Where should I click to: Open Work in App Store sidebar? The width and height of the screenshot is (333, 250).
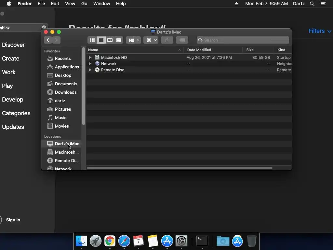click(9, 72)
